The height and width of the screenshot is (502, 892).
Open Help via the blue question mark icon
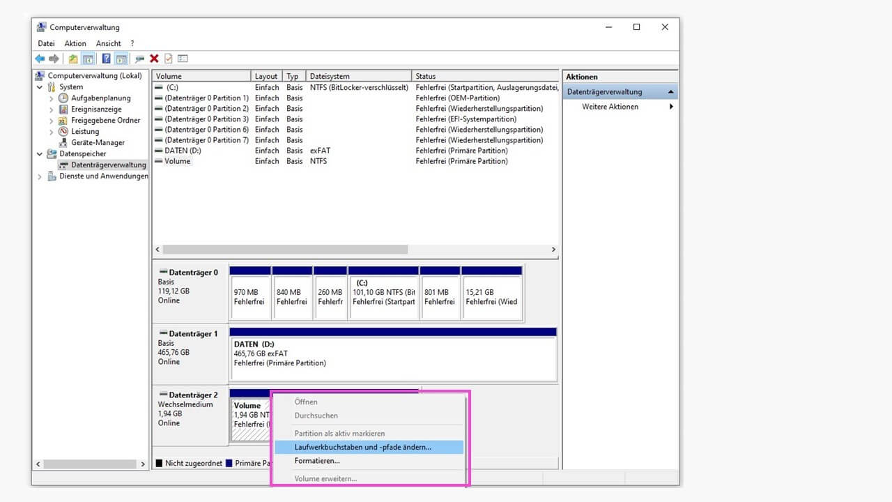107,59
